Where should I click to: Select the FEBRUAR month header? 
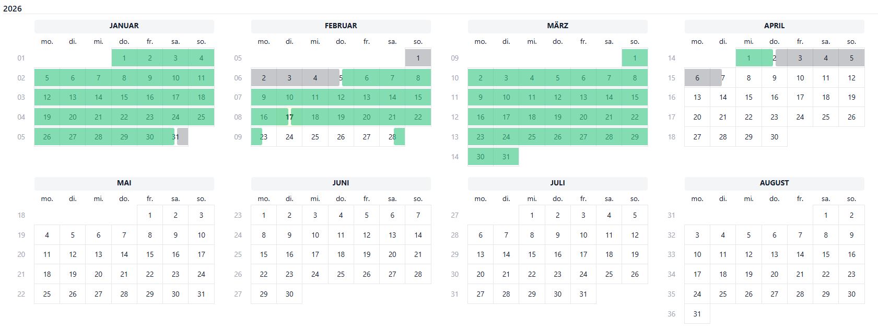pyautogui.click(x=341, y=26)
